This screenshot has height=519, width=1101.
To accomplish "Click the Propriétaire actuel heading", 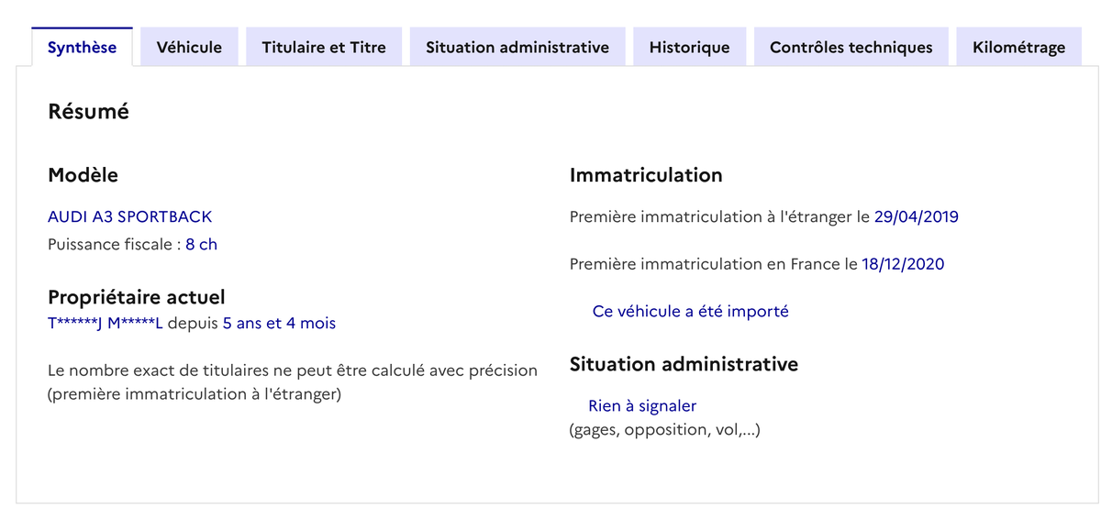I will [x=136, y=297].
